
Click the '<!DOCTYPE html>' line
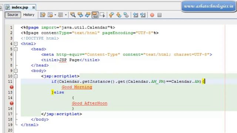[x=40, y=38]
